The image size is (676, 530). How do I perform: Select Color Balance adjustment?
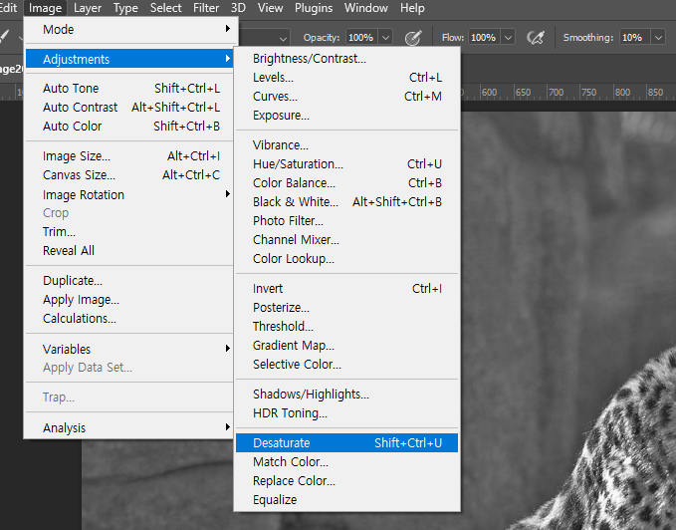pos(346,183)
